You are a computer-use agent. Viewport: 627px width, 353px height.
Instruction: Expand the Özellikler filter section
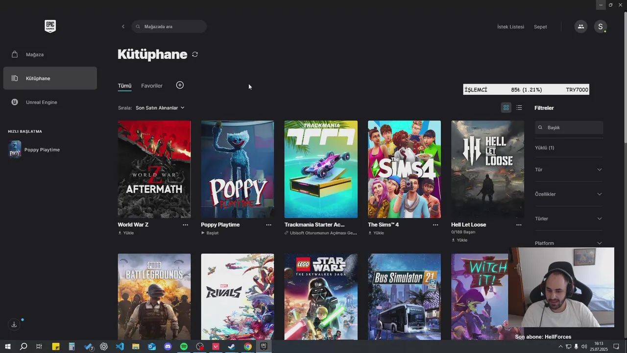[569, 194]
